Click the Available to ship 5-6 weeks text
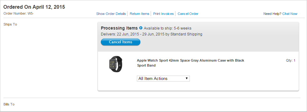Screen dimensions: 307x112 (x=168, y=28)
